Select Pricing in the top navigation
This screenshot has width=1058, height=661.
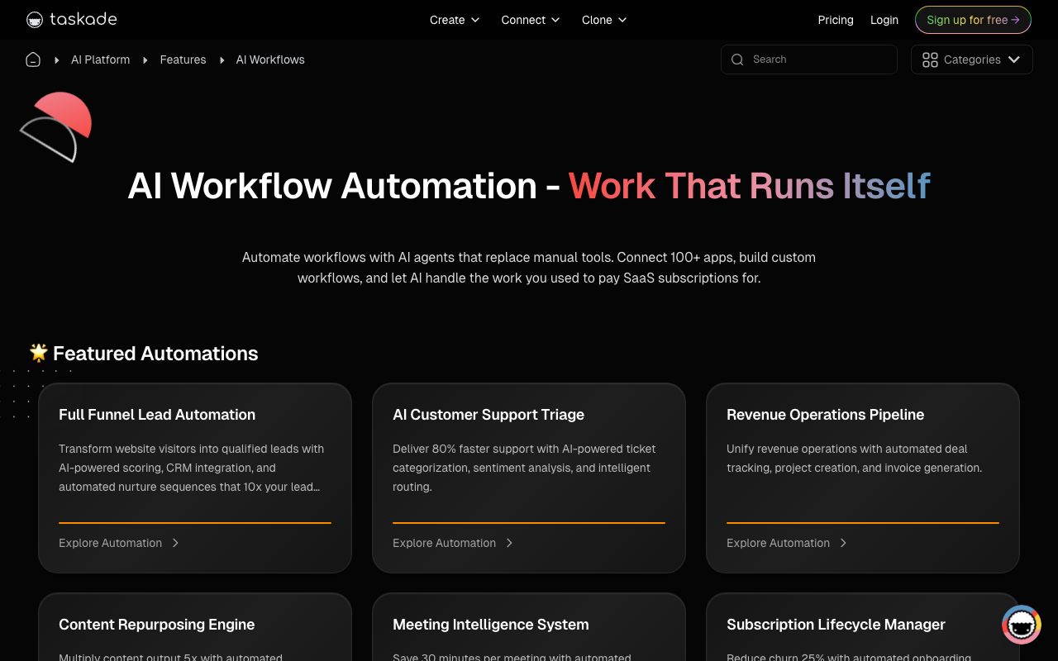[x=836, y=20]
